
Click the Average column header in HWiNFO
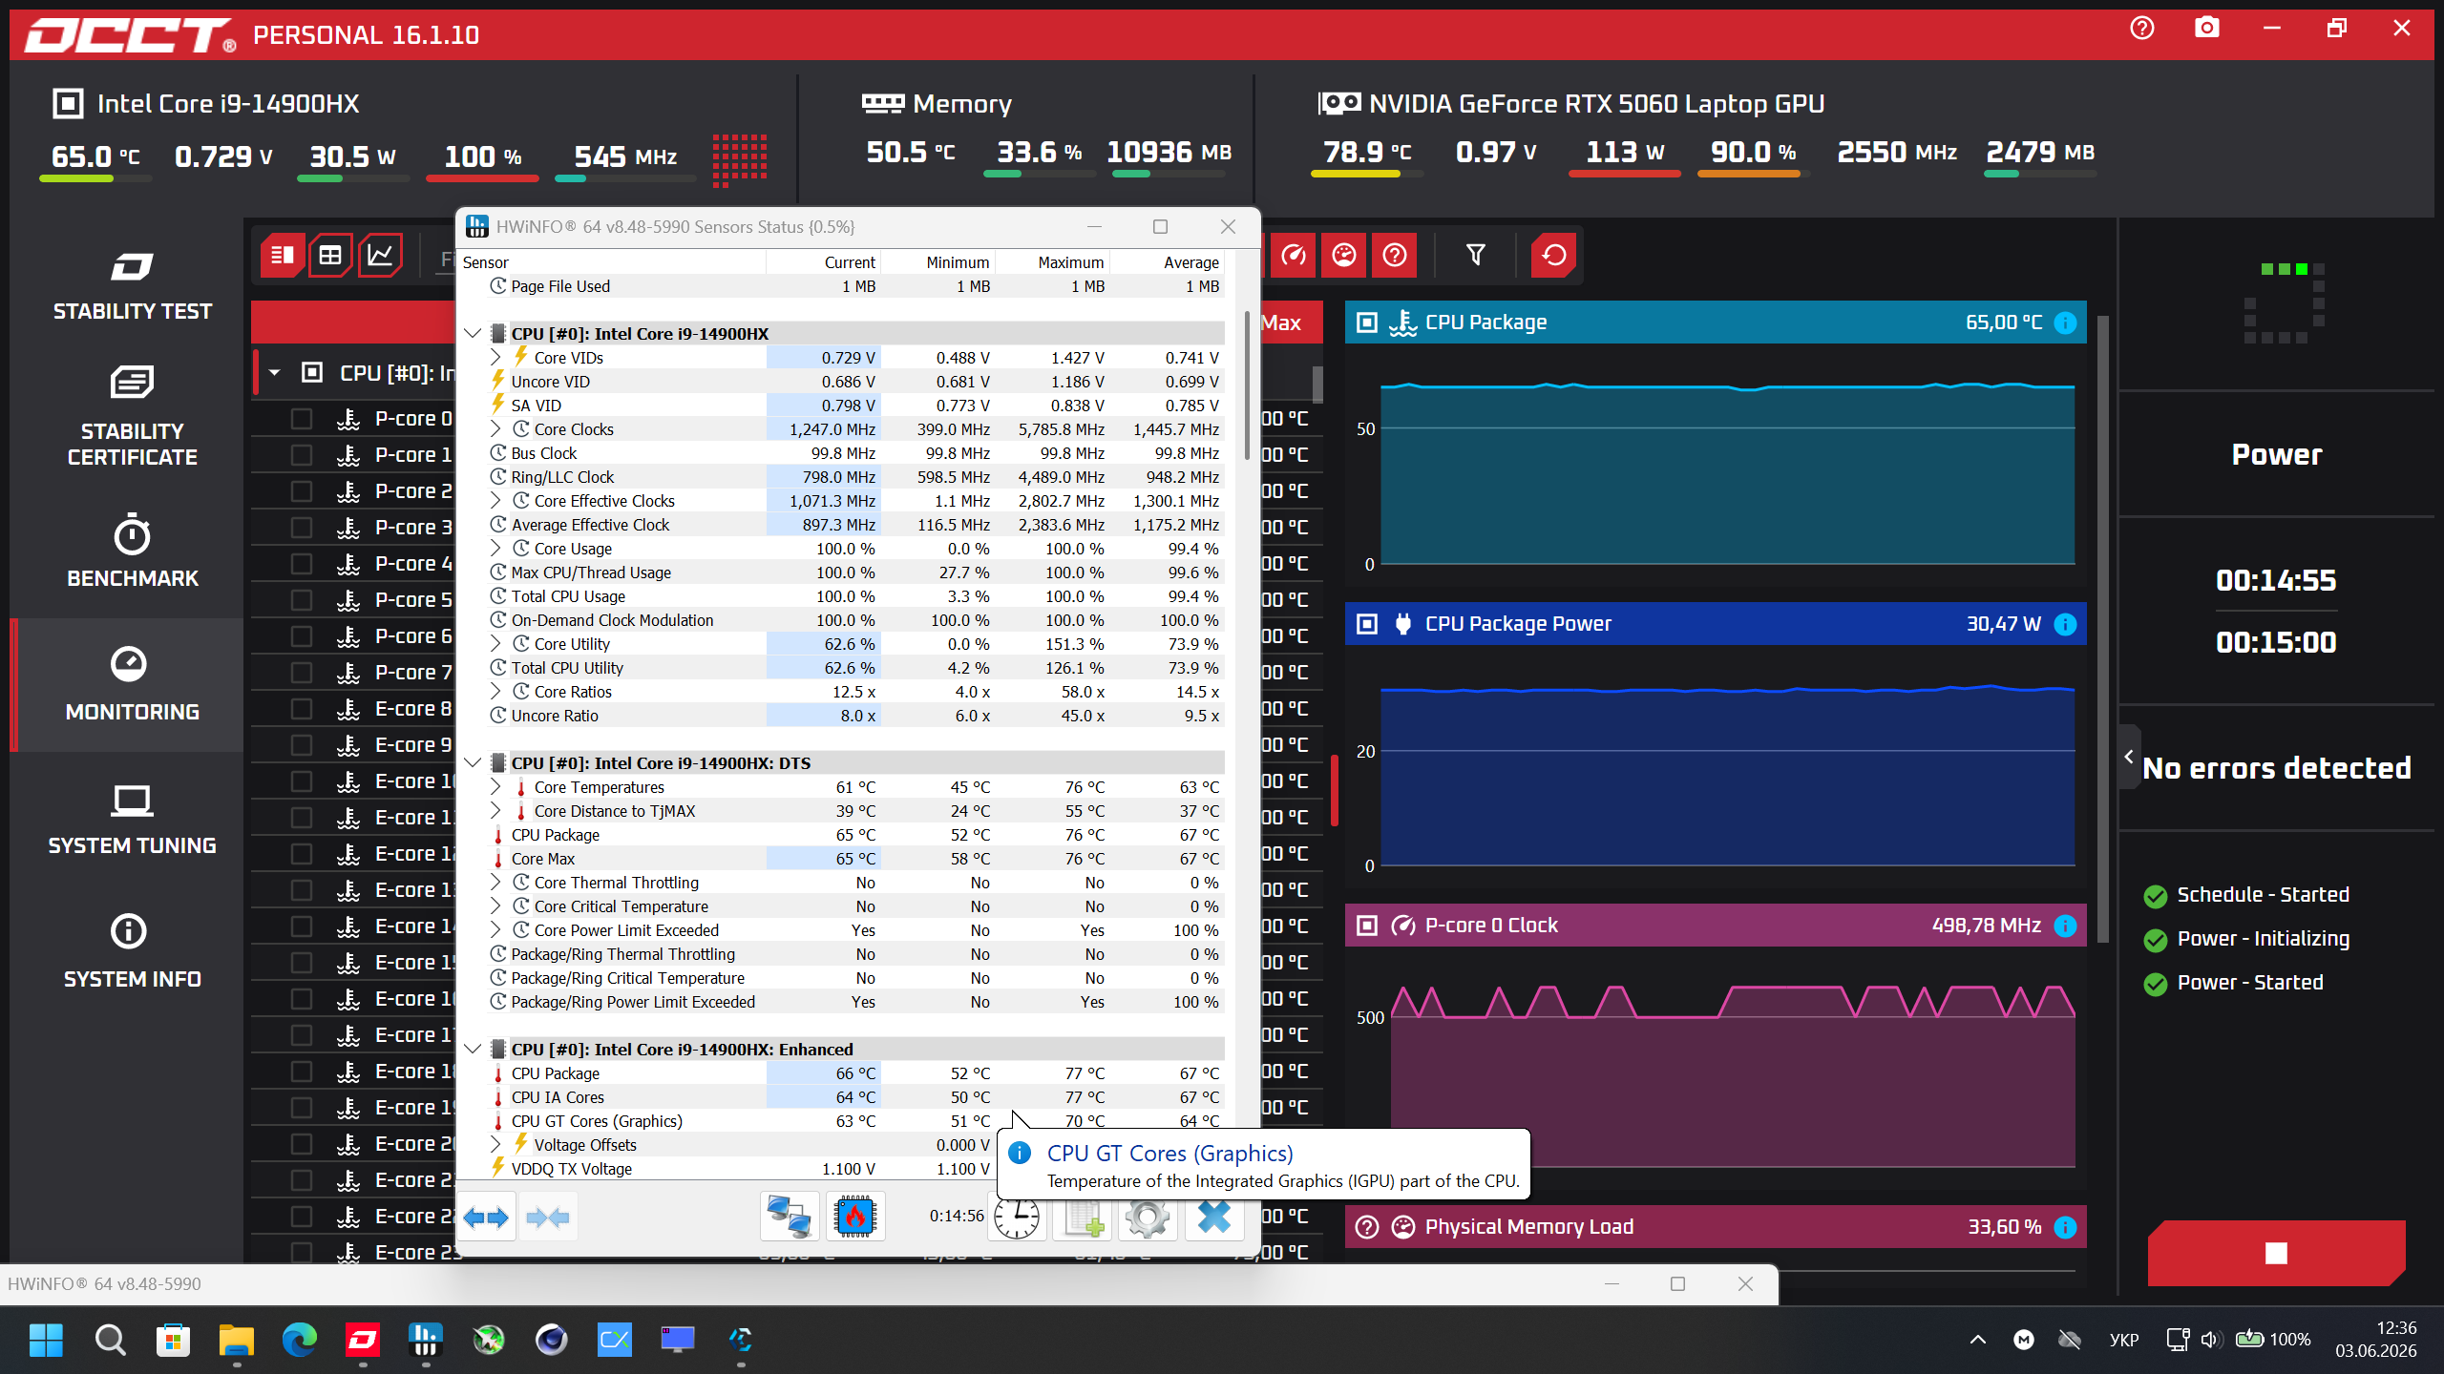1166,262
